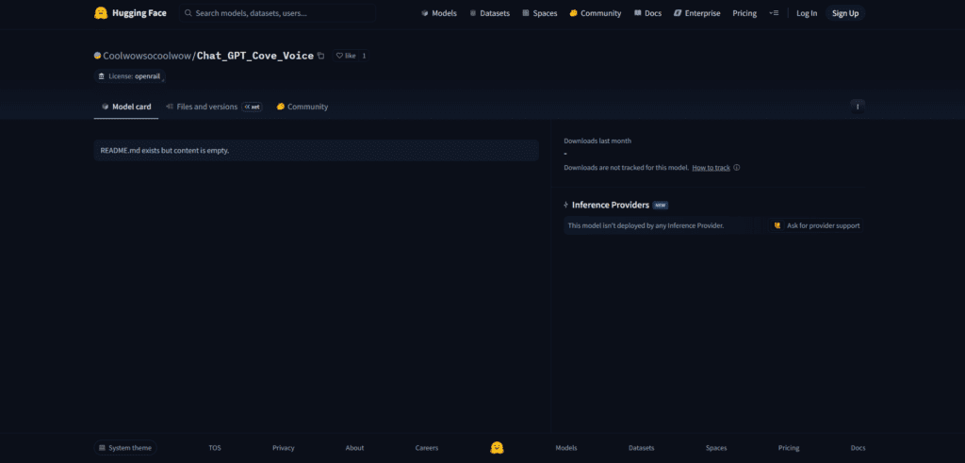965x463 pixels.
Task: Click the README.md exists but content is empty notice
Action: (x=317, y=150)
